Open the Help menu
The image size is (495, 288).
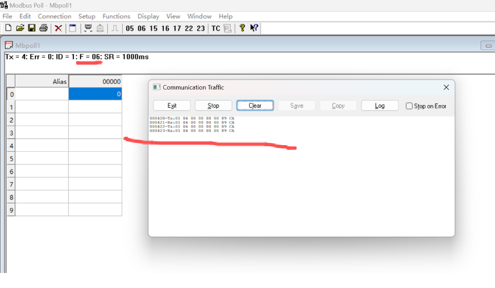click(226, 16)
